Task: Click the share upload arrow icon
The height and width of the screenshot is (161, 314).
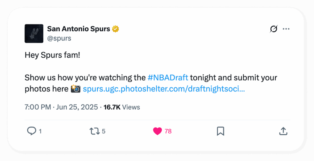Action: pos(283,131)
